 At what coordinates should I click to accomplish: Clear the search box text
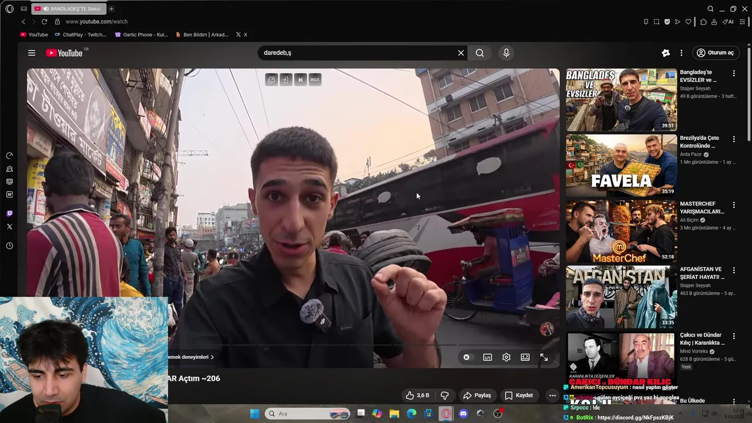461,53
